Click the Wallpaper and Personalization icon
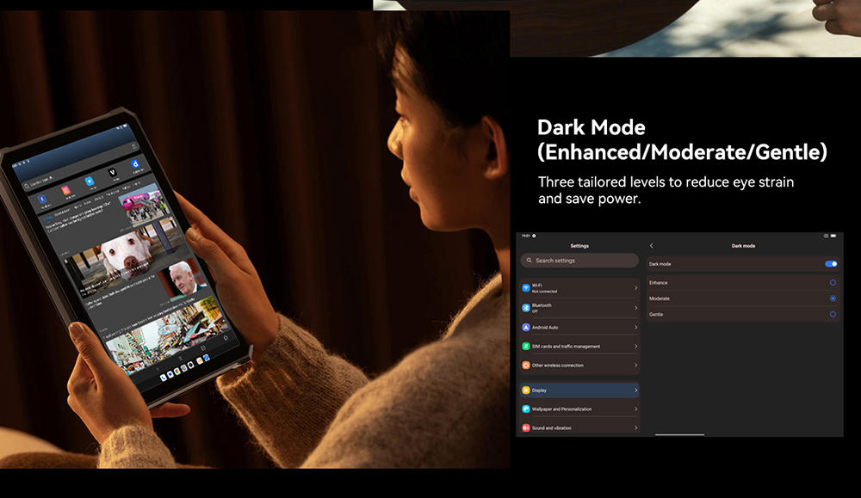 pyautogui.click(x=526, y=409)
